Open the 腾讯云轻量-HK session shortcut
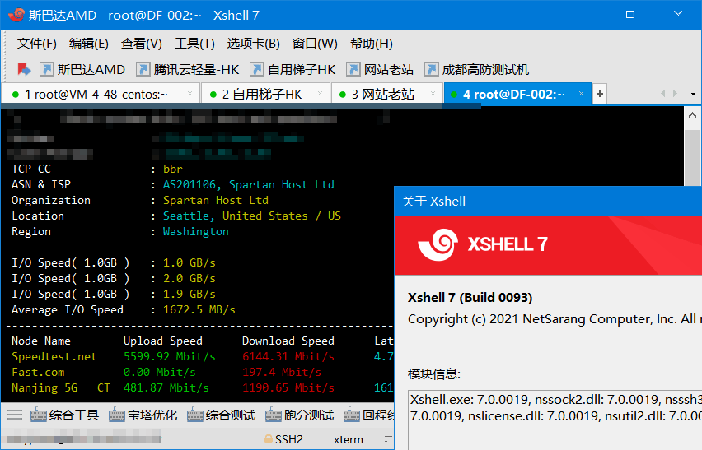 (x=188, y=69)
